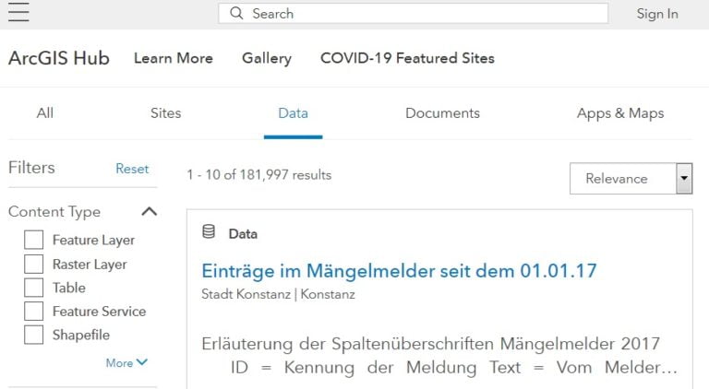Image resolution: width=709 pixels, height=389 pixels.
Task: Switch to the Sites tab
Action: tap(165, 113)
